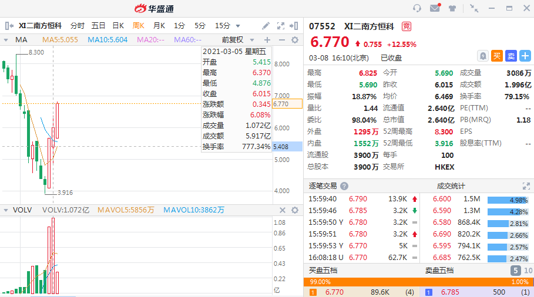Click the blue 卖 sell button

point(511,56)
